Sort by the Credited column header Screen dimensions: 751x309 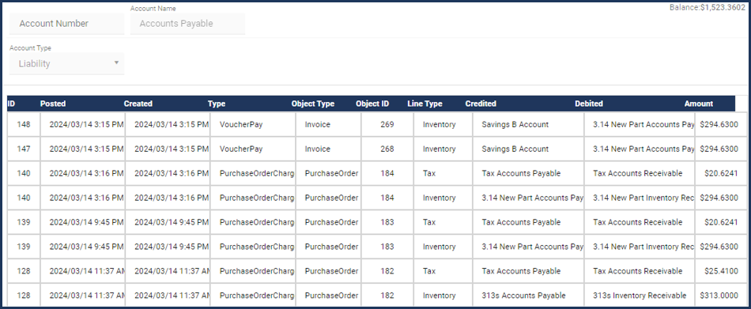(481, 104)
